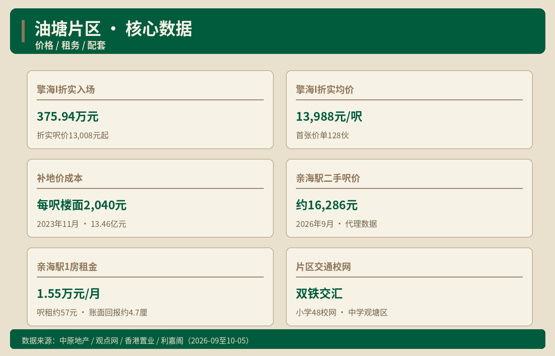Select the subtitle 价格 / 租务 / 配套
This screenshot has width=555, height=356.
[70, 46]
